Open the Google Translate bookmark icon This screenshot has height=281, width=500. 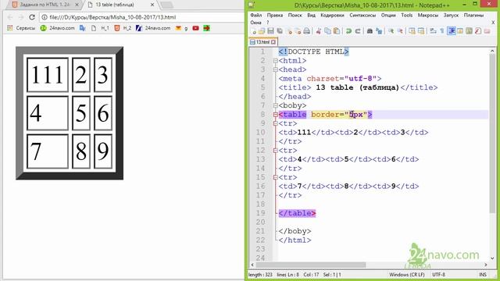click(x=83, y=28)
